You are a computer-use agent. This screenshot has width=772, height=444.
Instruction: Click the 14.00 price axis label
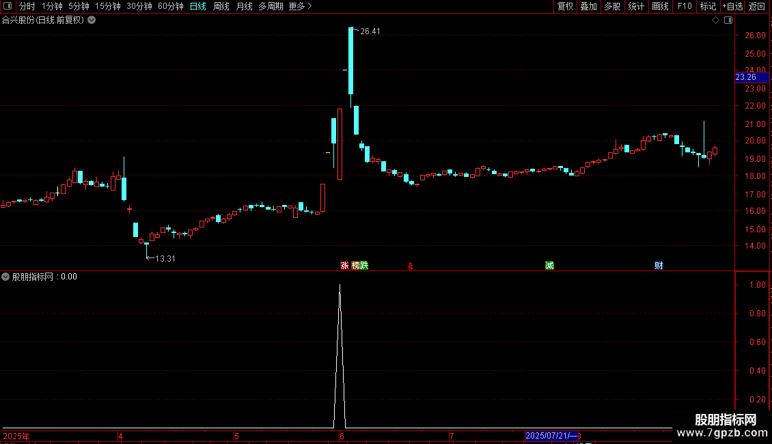[x=755, y=246]
